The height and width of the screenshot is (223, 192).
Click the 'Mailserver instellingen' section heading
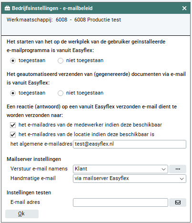point(34,159)
